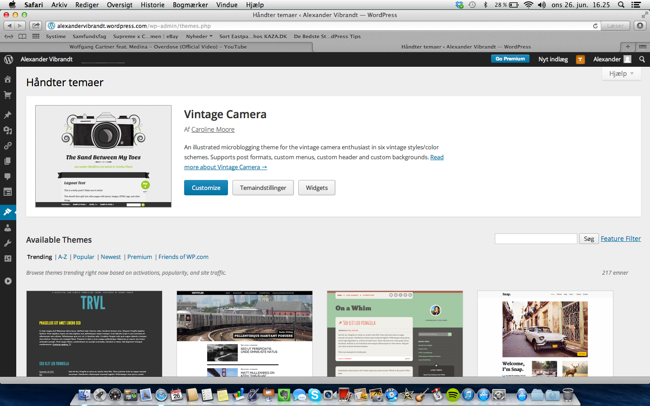
Task: Open the Historie menu
Action: pyautogui.click(x=153, y=5)
